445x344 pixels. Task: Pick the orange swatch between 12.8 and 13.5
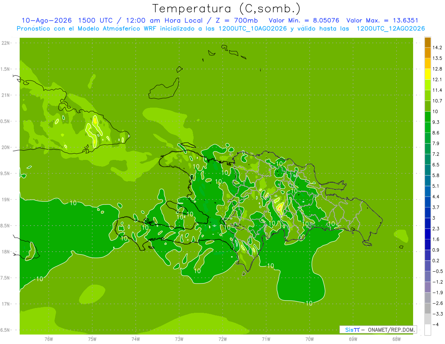[428, 63]
